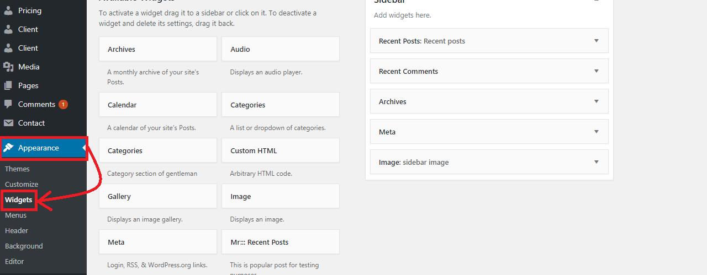Select the available Archives widget
This screenshot has height=275, width=707.
tap(158, 49)
